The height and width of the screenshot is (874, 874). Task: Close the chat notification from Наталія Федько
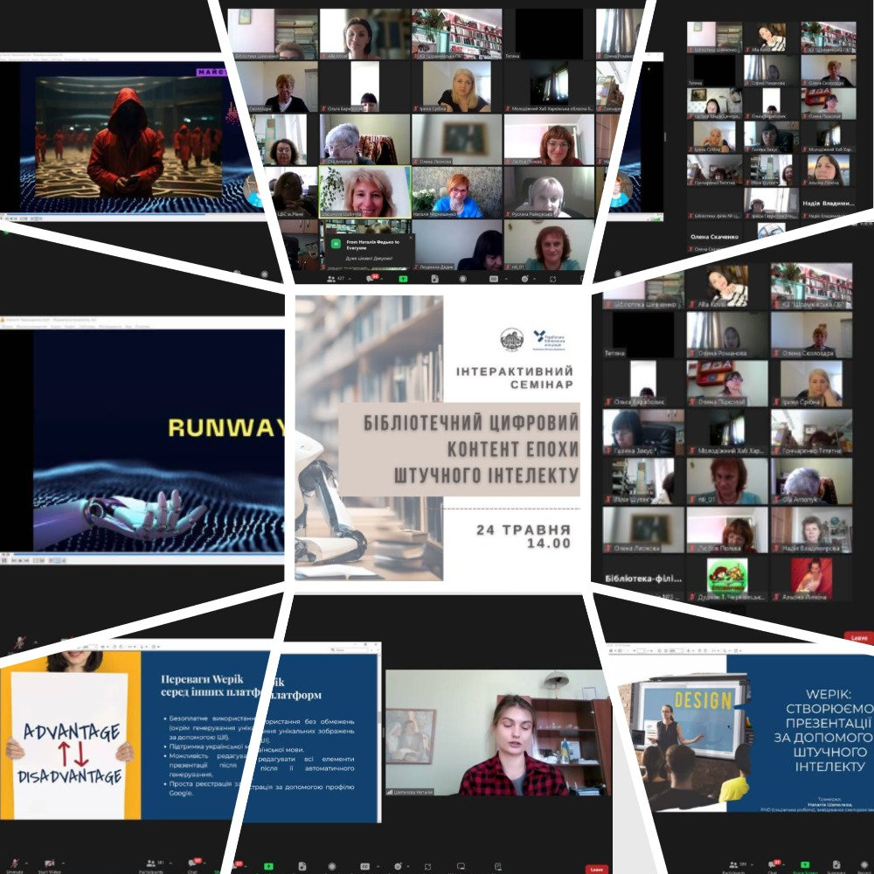pos(412,238)
